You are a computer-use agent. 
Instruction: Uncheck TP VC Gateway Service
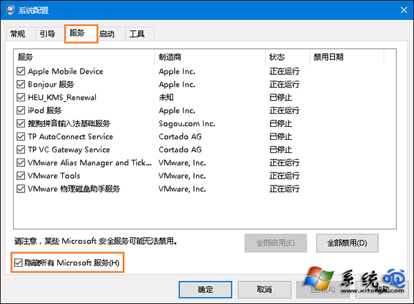[x=21, y=150]
